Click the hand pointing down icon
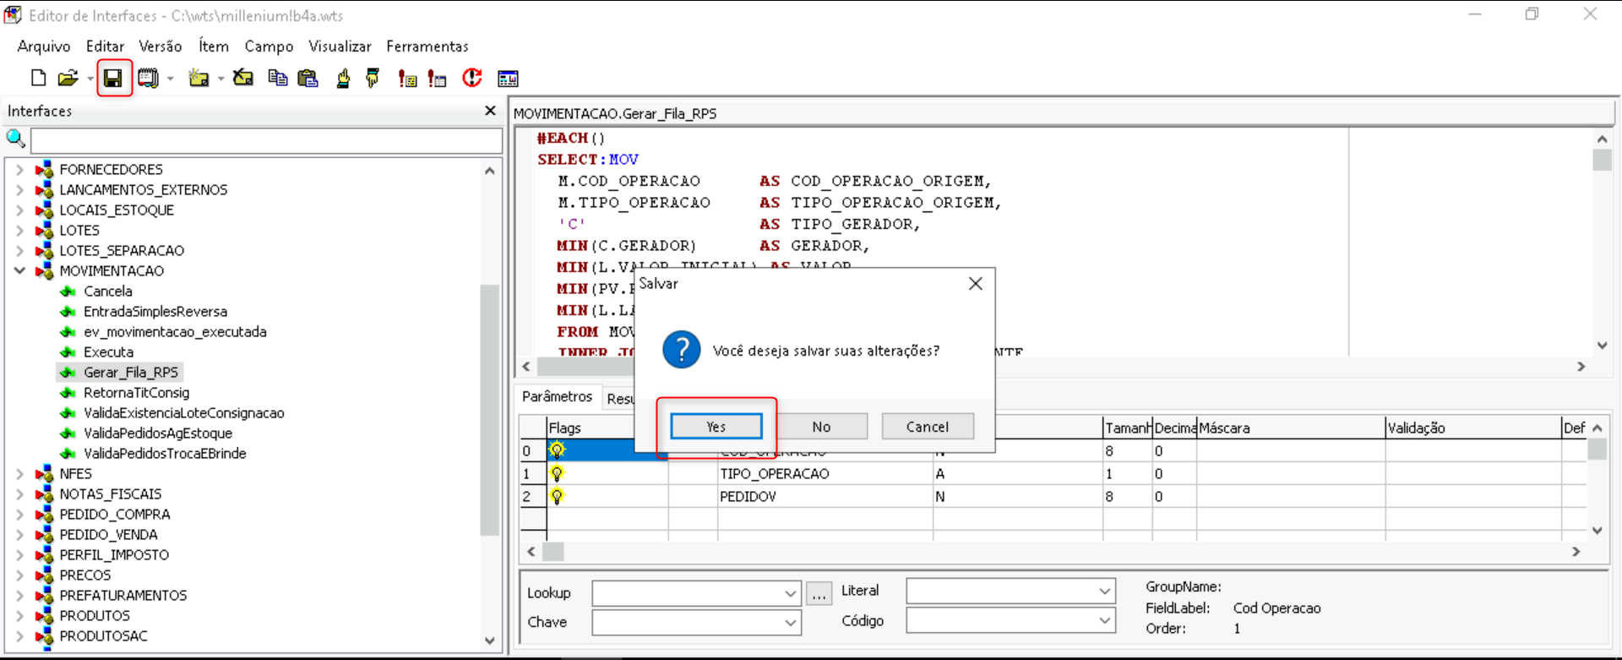1622x660 pixels. (373, 79)
